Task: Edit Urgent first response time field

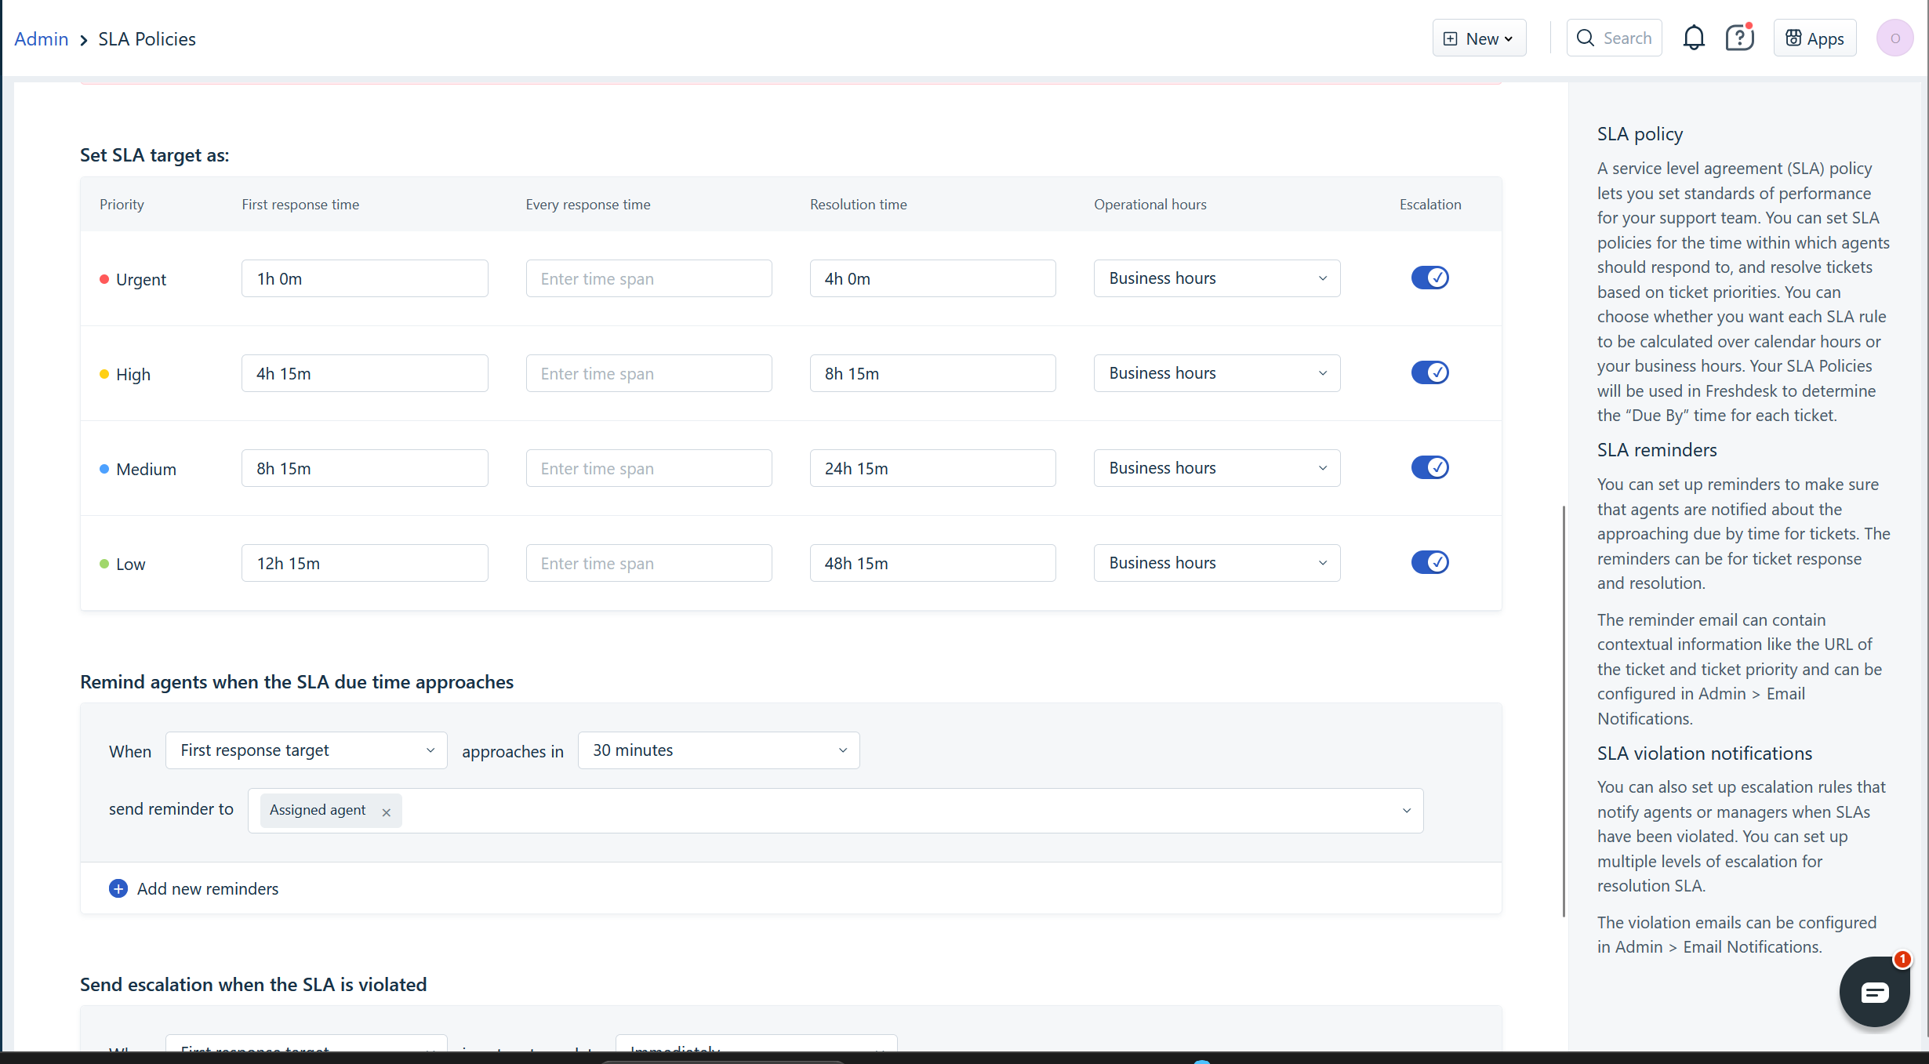Action: click(365, 278)
